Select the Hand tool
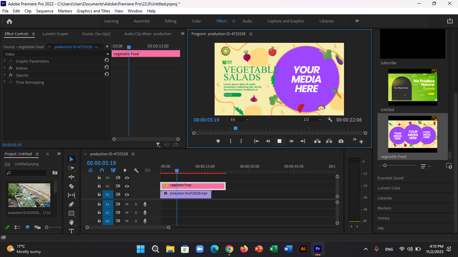458x257 pixels. tap(71, 222)
